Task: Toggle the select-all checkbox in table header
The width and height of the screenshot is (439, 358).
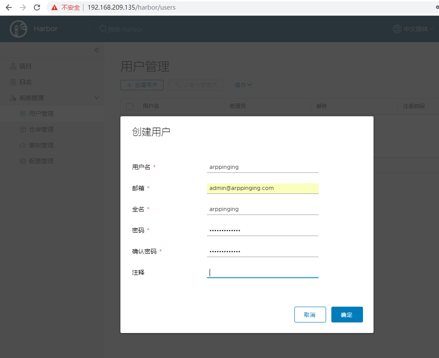Action: click(130, 106)
